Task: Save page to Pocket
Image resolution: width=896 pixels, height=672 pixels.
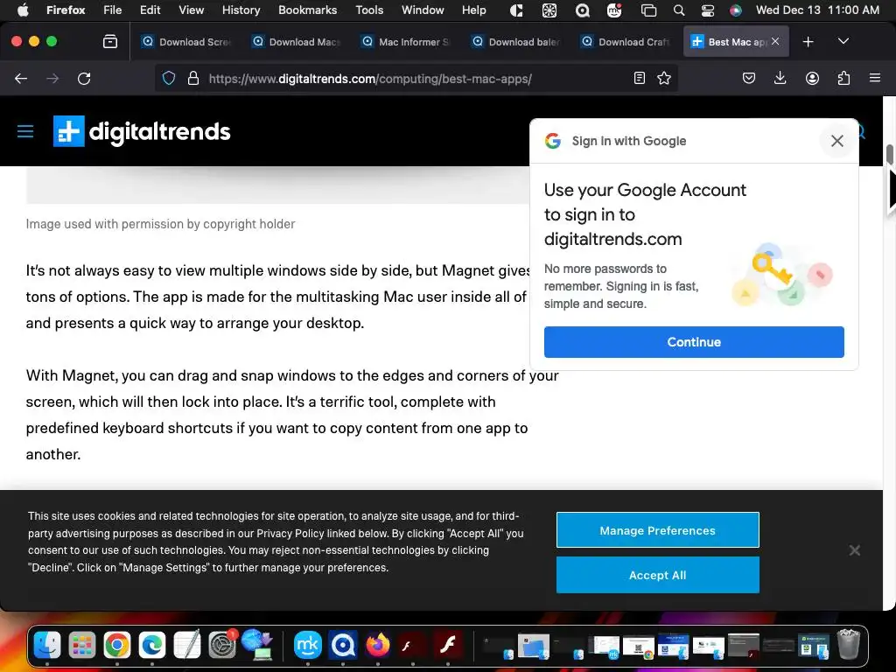Action: 749,78
